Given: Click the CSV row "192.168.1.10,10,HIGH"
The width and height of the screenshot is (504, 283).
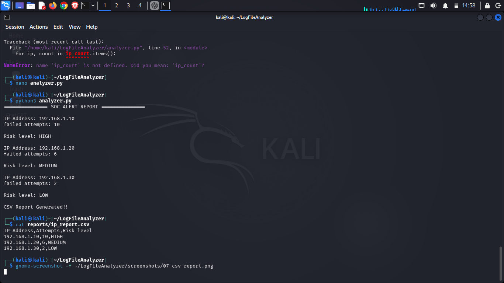Looking at the screenshot, I should (33, 237).
